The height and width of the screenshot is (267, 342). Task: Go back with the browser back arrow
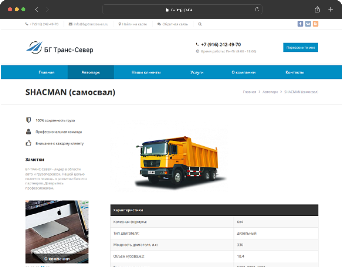pos(37,9)
